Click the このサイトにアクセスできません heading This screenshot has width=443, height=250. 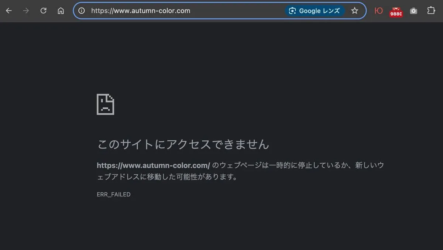pyautogui.click(x=183, y=144)
